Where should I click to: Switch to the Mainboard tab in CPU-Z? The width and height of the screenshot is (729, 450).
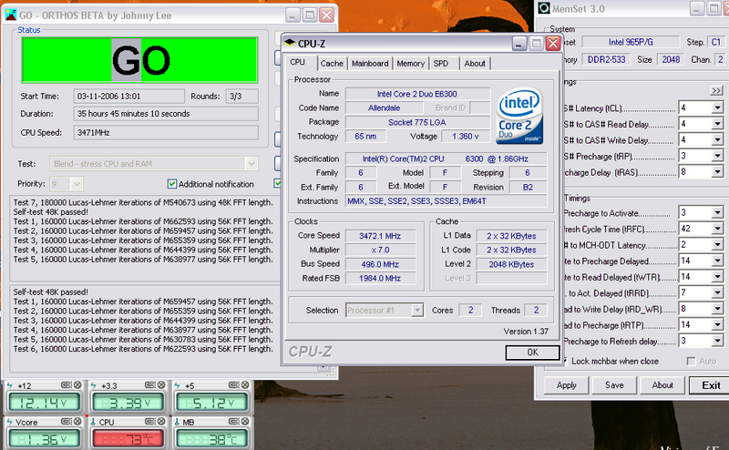coord(370,63)
